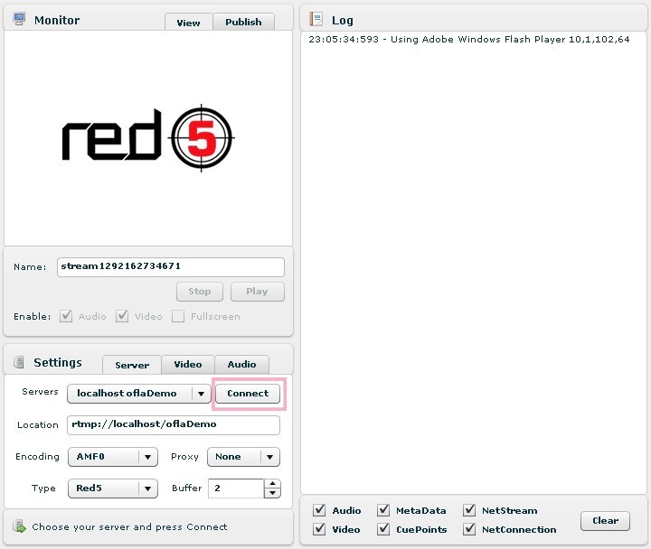Click the Log panel notebook icon
651x549 pixels.
point(316,19)
